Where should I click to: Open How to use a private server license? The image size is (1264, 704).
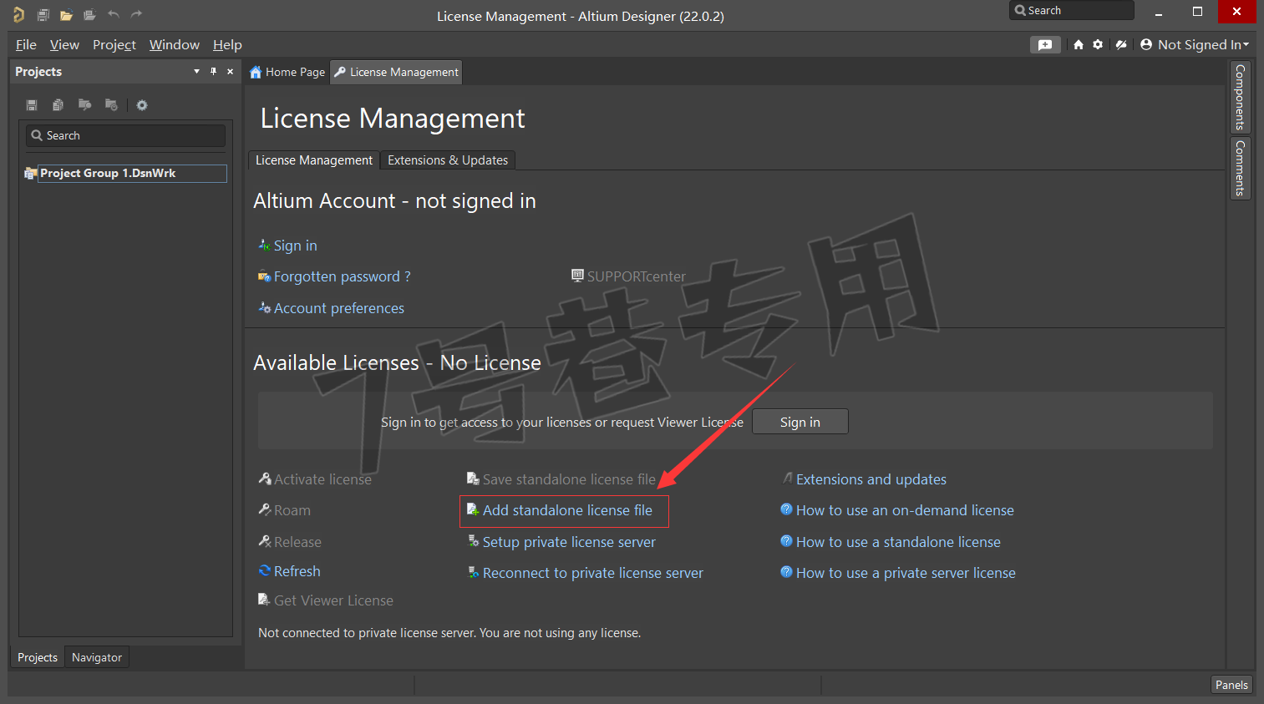point(906,573)
